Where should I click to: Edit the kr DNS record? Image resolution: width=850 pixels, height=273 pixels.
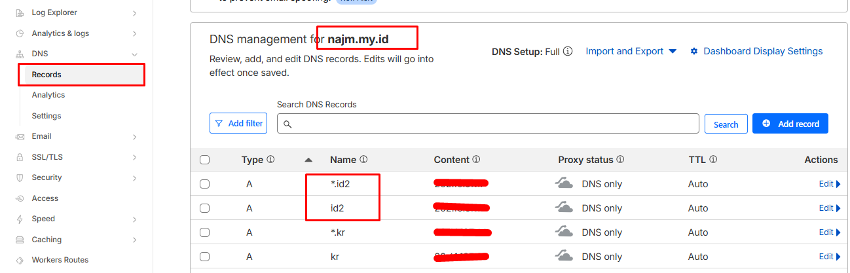point(830,257)
